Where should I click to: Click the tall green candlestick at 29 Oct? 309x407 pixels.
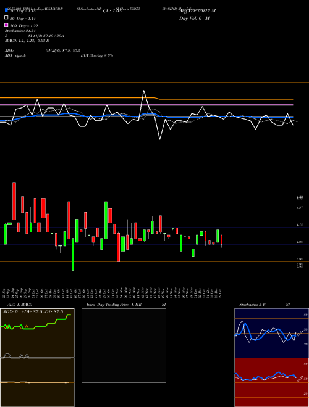(x=106, y=220)
